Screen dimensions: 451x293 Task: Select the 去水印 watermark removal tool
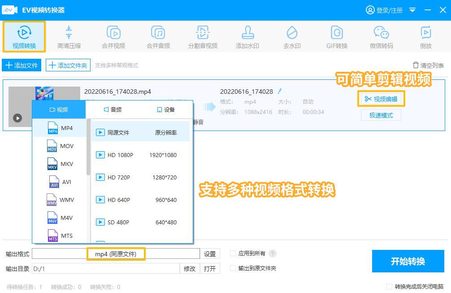[292, 37]
